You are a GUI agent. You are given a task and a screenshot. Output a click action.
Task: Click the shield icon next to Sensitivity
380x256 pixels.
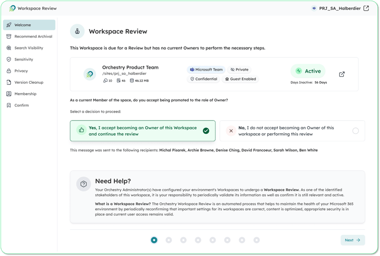[x=9, y=60]
